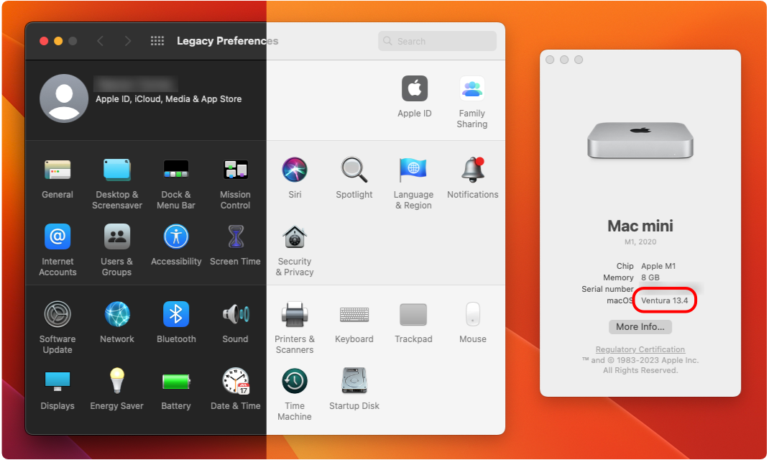
Task: Open Mission Control preferences
Action: 236,170
